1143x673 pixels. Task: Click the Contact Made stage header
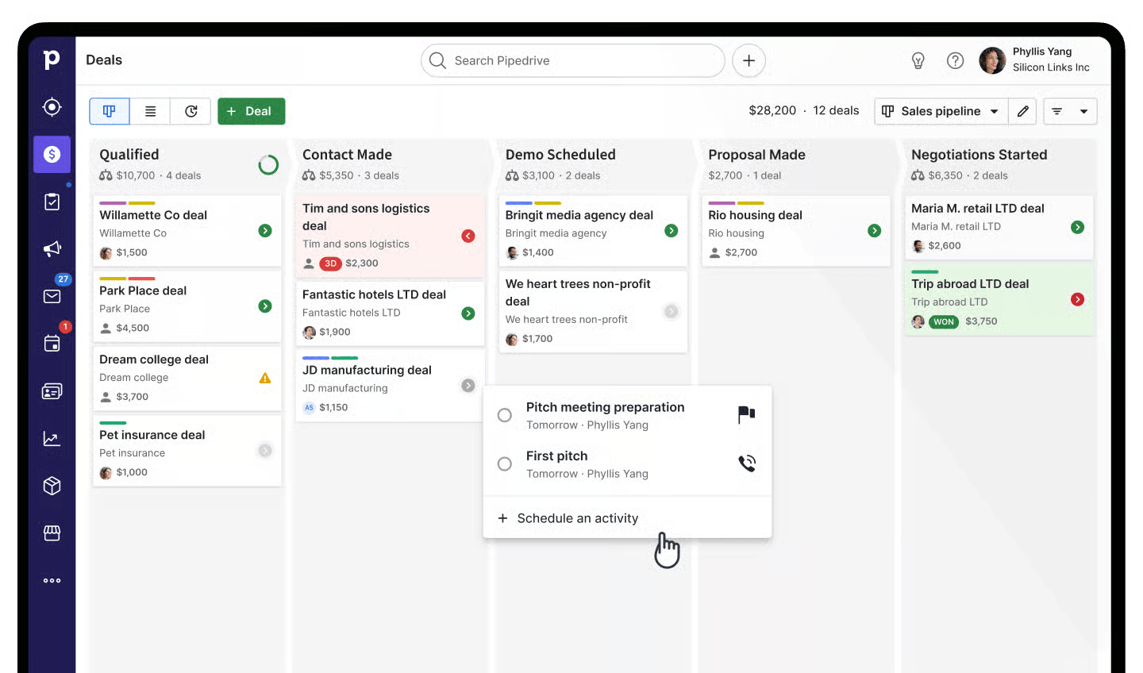tap(390, 164)
